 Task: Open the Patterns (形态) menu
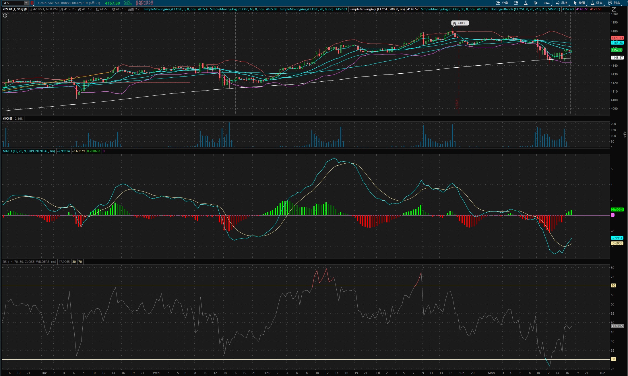[614, 3]
